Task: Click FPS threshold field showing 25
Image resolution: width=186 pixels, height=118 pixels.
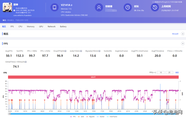Action: coord(169,72)
